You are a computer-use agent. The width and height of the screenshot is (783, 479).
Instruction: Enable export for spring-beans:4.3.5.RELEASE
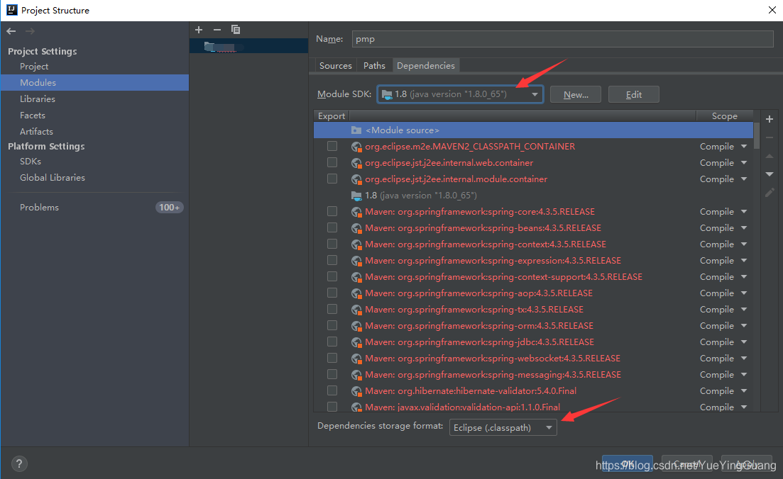tap(332, 227)
